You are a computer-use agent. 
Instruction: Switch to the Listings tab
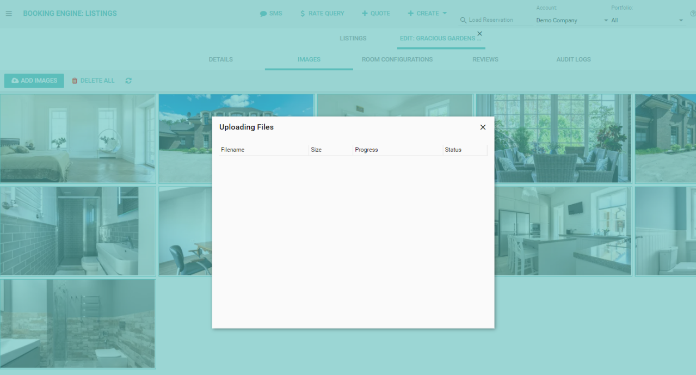pyautogui.click(x=353, y=39)
